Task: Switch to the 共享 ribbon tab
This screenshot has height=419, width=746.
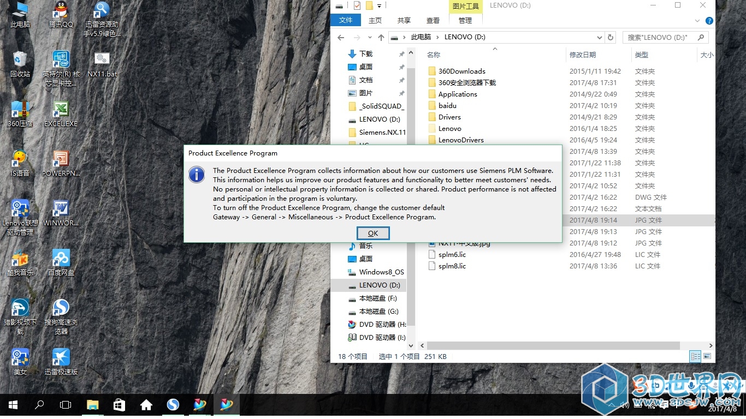Action: tap(404, 20)
